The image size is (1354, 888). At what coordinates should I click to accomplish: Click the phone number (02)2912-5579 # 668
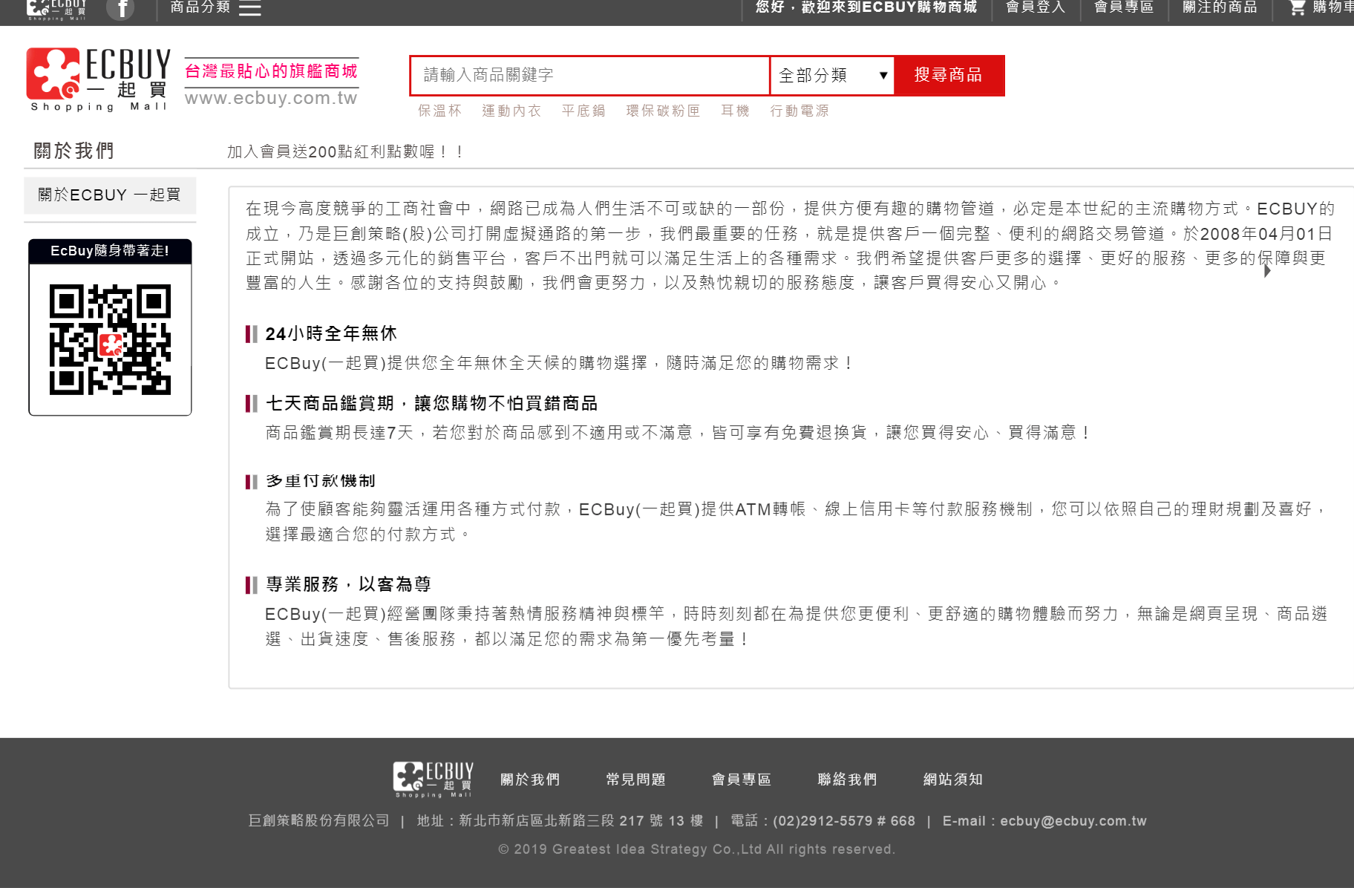tap(844, 821)
